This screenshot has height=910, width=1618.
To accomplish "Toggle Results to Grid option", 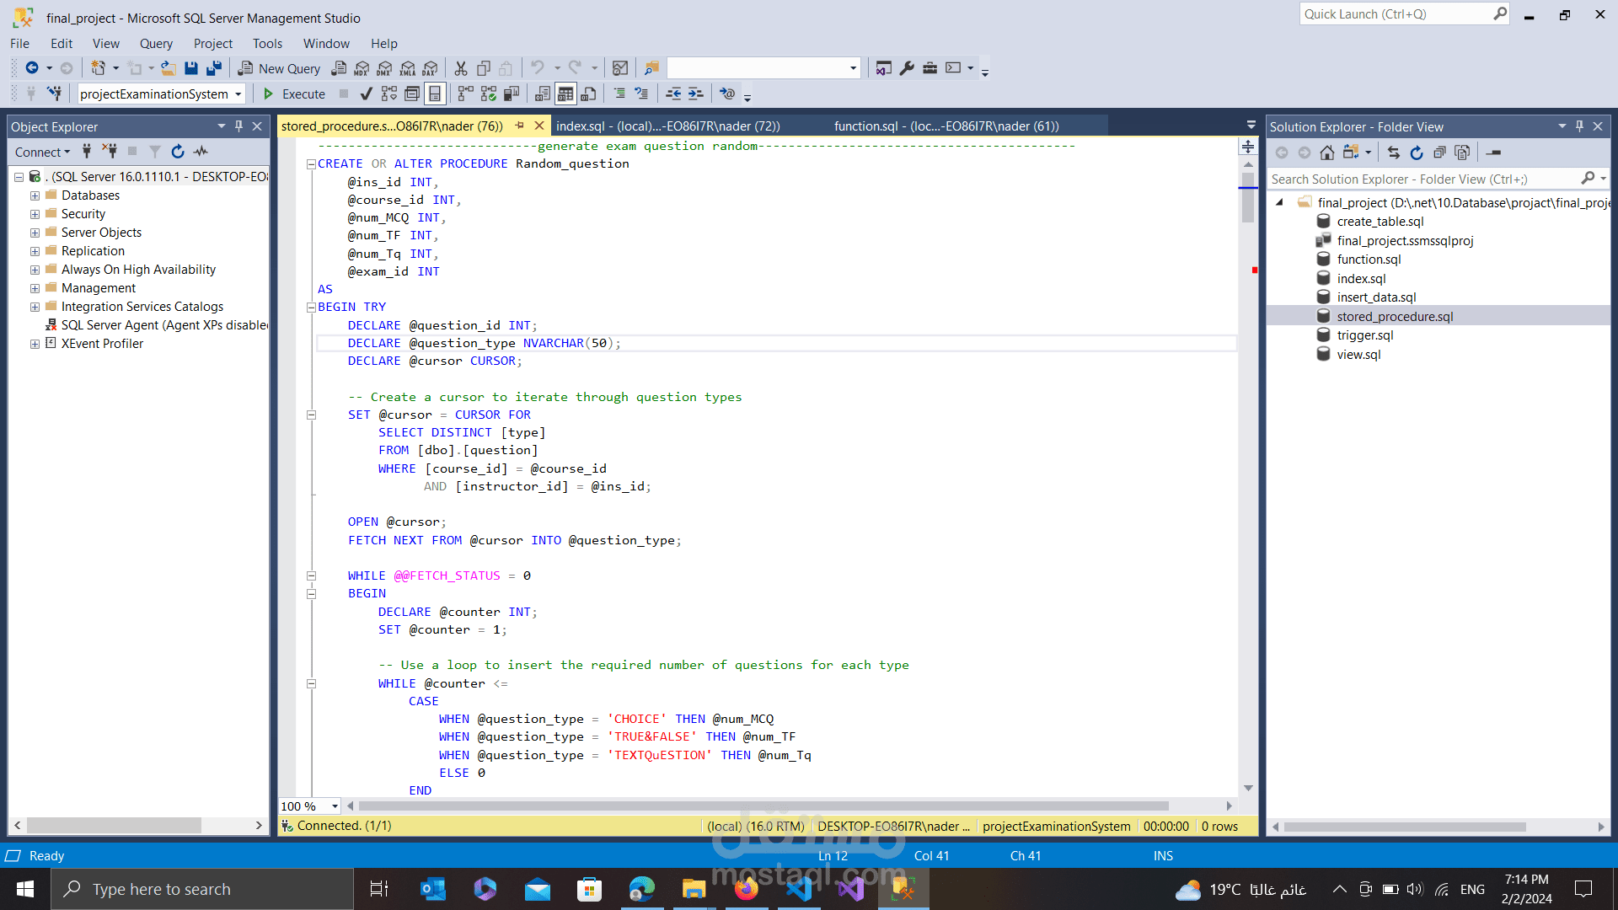I will [x=565, y=94].
